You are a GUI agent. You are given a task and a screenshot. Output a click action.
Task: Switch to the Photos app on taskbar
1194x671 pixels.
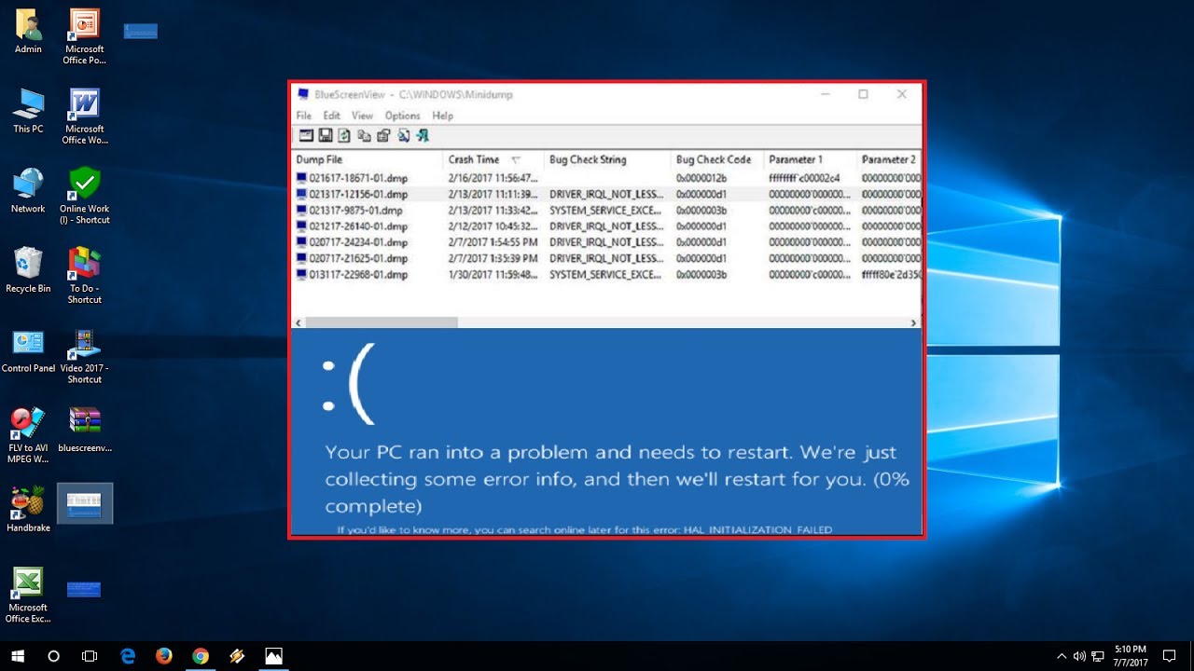273,656
